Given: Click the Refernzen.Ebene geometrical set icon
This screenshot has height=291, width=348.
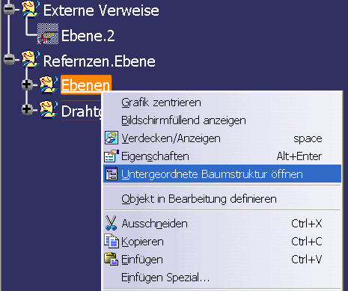Looking at the screenshot, I should 30,59.
